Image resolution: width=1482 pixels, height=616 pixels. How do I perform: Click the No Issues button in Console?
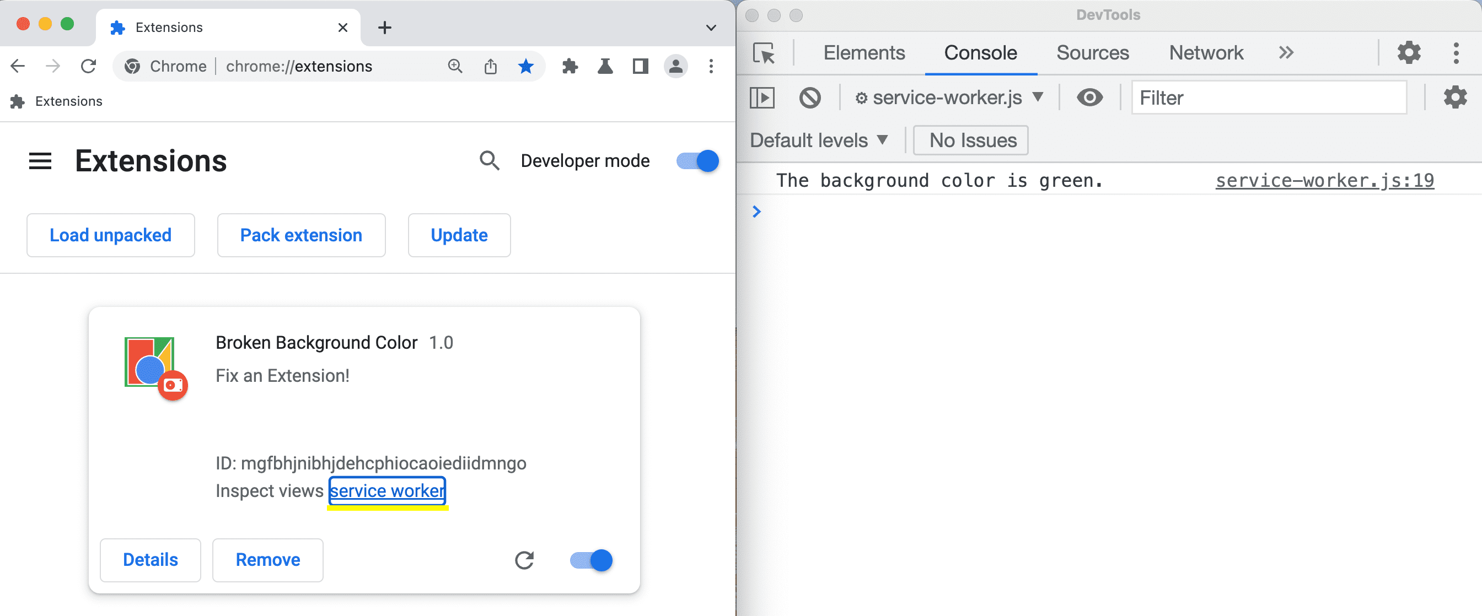[971, 140]
